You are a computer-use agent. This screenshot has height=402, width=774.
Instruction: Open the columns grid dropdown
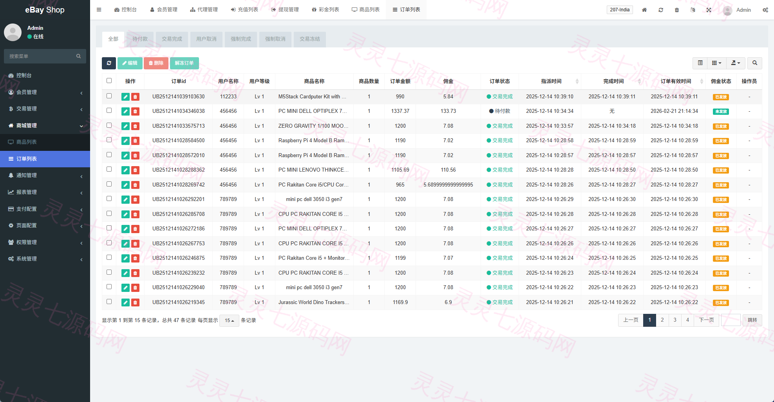[717, 63]
